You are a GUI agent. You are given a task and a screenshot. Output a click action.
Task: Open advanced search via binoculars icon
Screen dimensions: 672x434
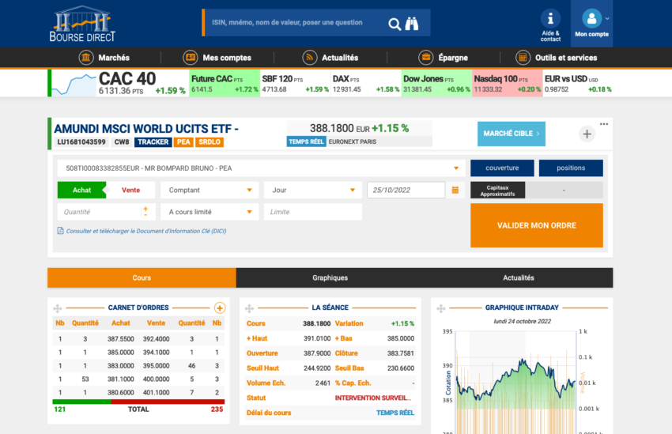pyautogui.click(x=412, y=24)
